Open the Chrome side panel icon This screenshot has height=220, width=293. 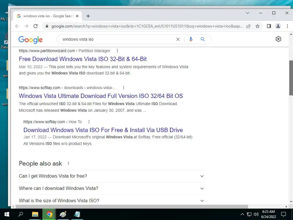coord(269,26)
